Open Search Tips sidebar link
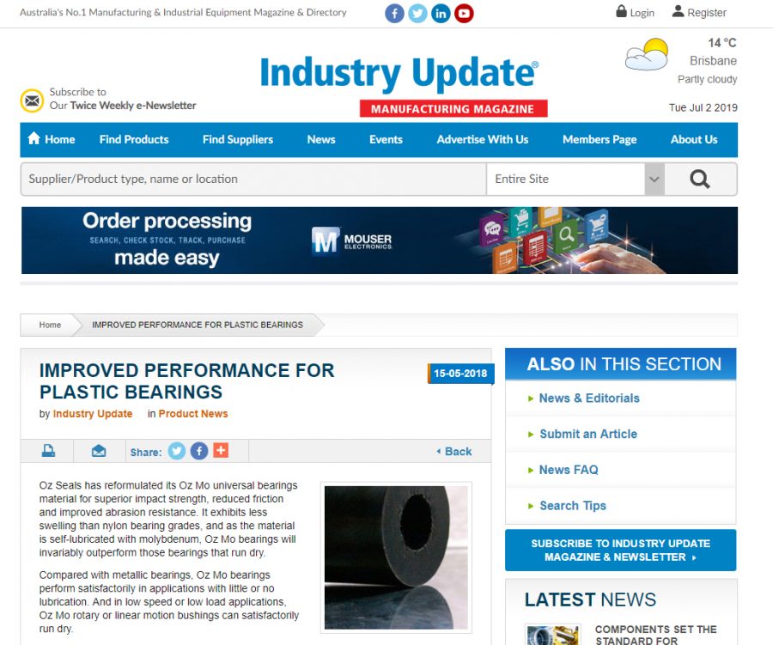773x645 pixels. [573, 506]
